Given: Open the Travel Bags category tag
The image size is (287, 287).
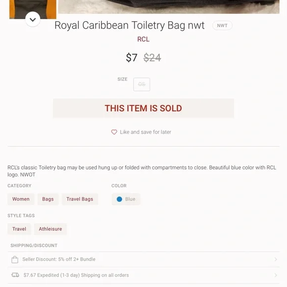Looking at the screenshot, I should tap(80, 199).
